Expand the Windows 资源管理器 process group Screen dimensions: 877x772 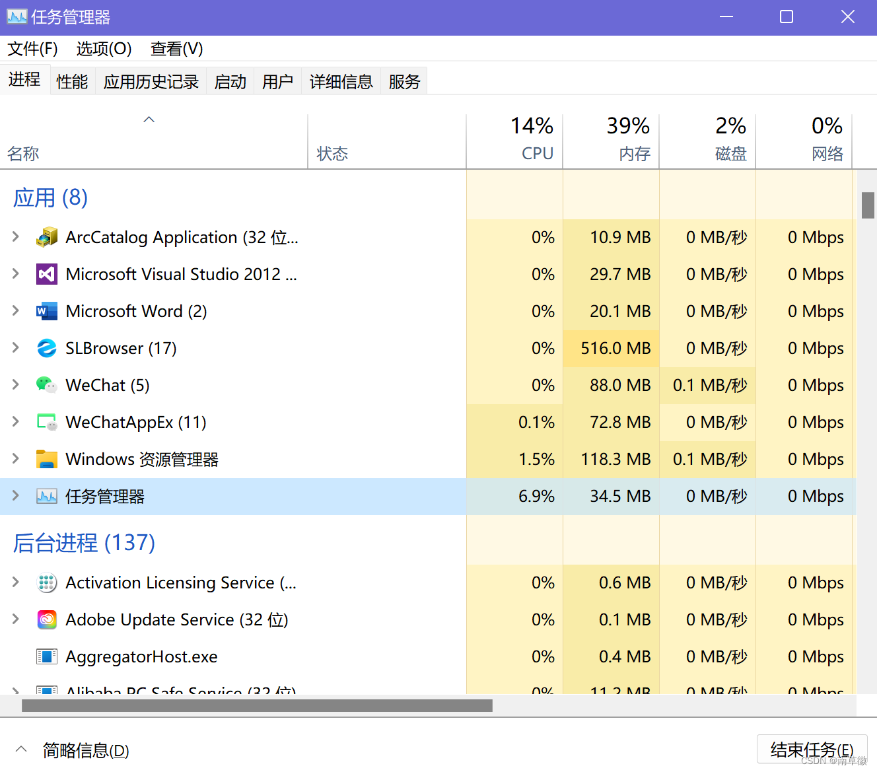[x=16, y=458]
